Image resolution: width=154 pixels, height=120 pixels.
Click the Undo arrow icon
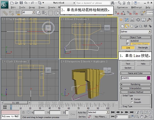(x=26, y=3)
